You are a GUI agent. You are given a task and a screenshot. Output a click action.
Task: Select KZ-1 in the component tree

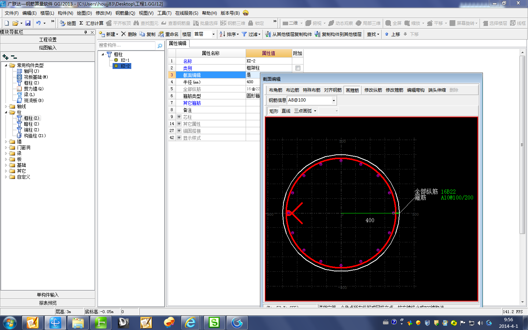click(125, 60)
